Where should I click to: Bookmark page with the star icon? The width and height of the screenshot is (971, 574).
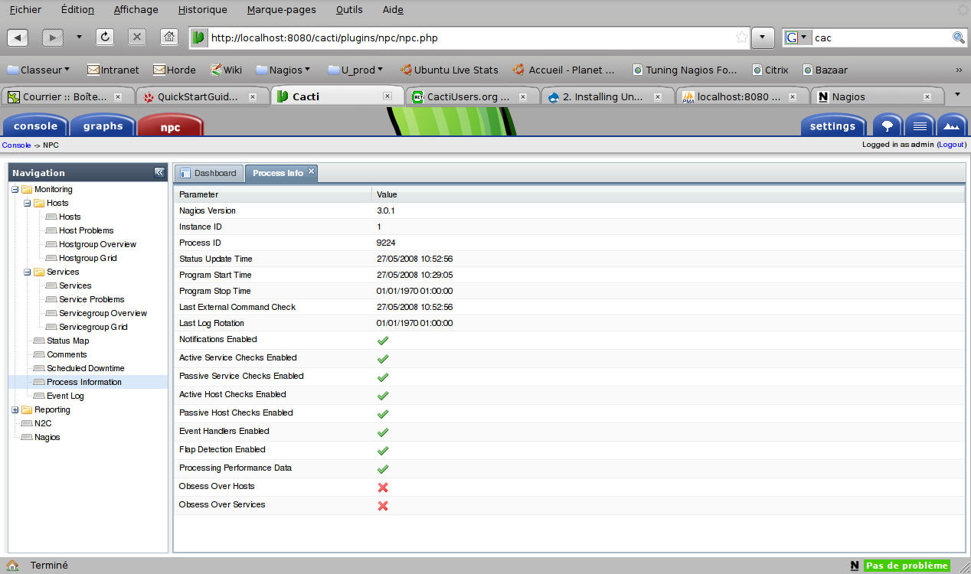(x=741, y=37)
